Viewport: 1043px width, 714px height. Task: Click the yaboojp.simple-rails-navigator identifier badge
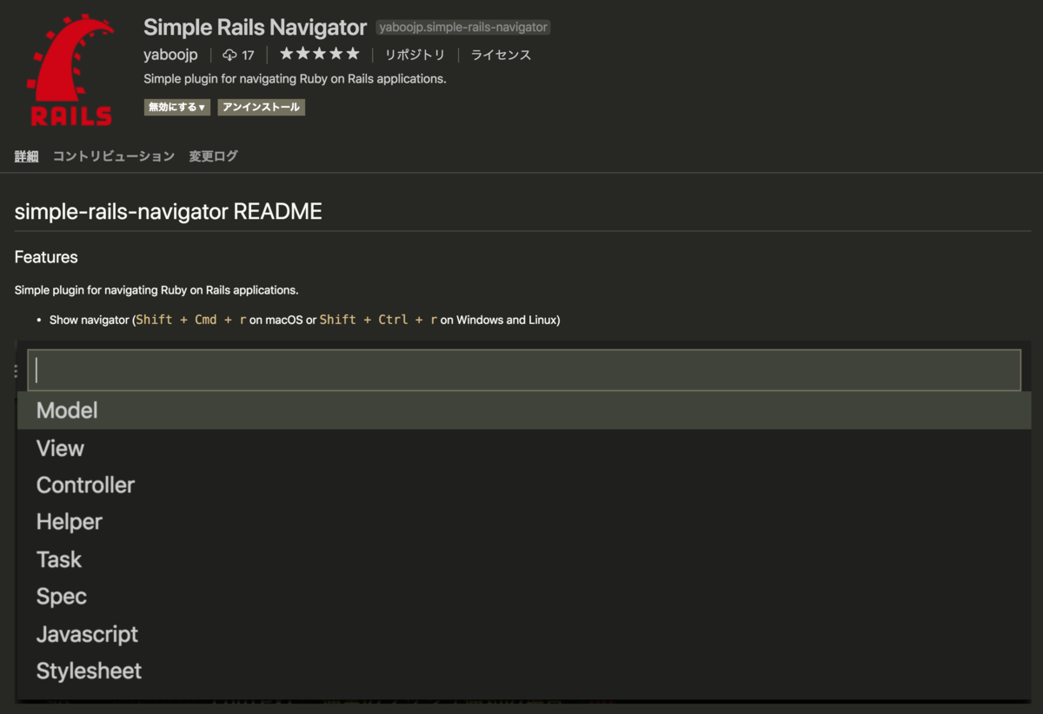pos(463,28)
